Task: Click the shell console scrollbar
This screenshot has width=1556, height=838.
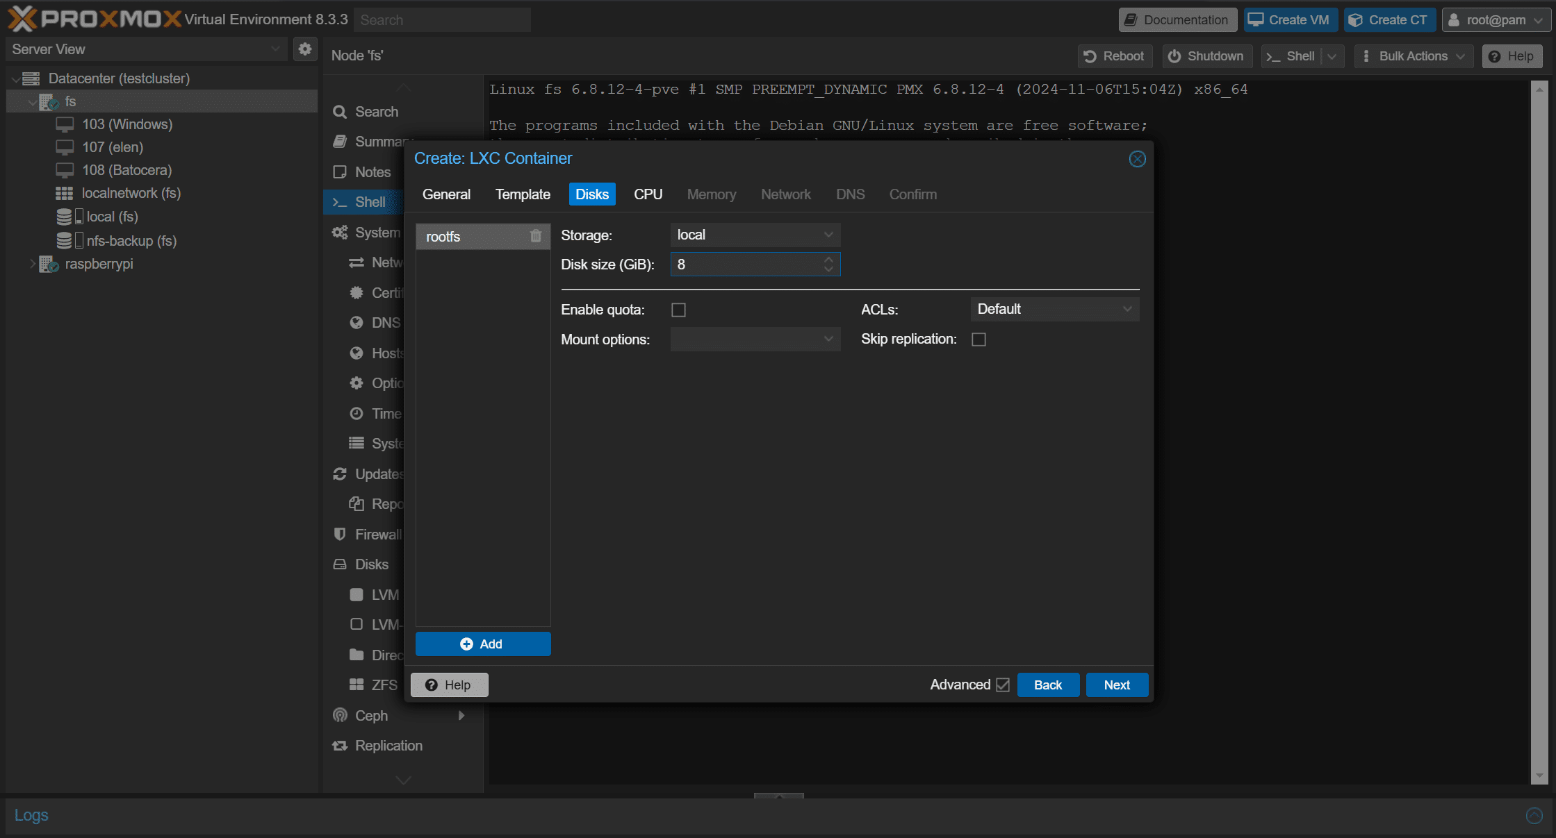Action: point(1539,432)
